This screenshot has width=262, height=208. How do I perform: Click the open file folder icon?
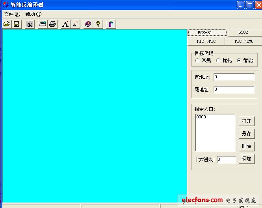(x=6, y=24)
